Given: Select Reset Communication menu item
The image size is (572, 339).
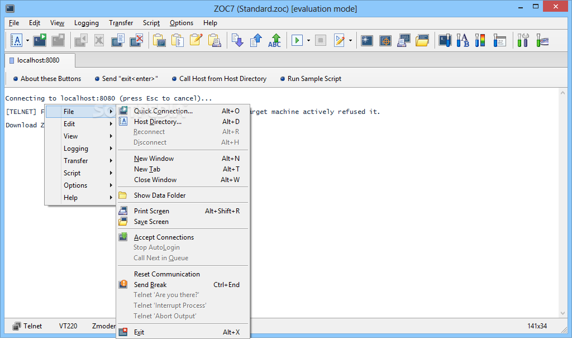Looking at the screenshot, I should (183, 274).
